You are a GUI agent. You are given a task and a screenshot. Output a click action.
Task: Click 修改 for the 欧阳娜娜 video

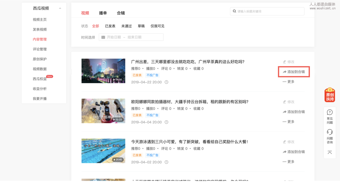(289, 102)
